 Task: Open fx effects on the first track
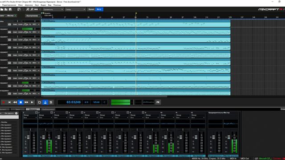tap(30, 24)
